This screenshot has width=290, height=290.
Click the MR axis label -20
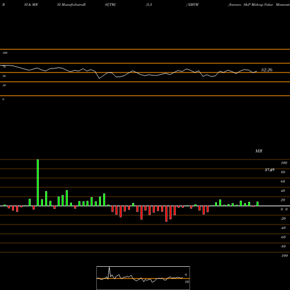coord(283,219)
